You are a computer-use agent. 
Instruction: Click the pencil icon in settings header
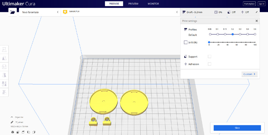(x=257, y=12)
